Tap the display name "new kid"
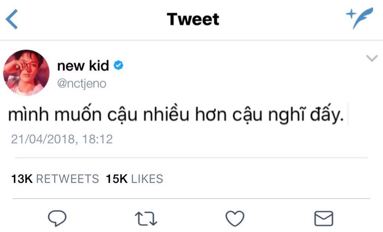Image resolution: width=383 pixels, height=232 pixels. (83, 66)
